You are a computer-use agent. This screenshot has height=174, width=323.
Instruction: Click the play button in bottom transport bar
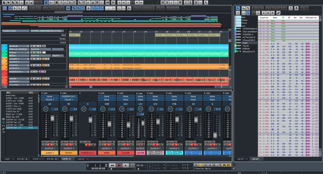point(126,165)
